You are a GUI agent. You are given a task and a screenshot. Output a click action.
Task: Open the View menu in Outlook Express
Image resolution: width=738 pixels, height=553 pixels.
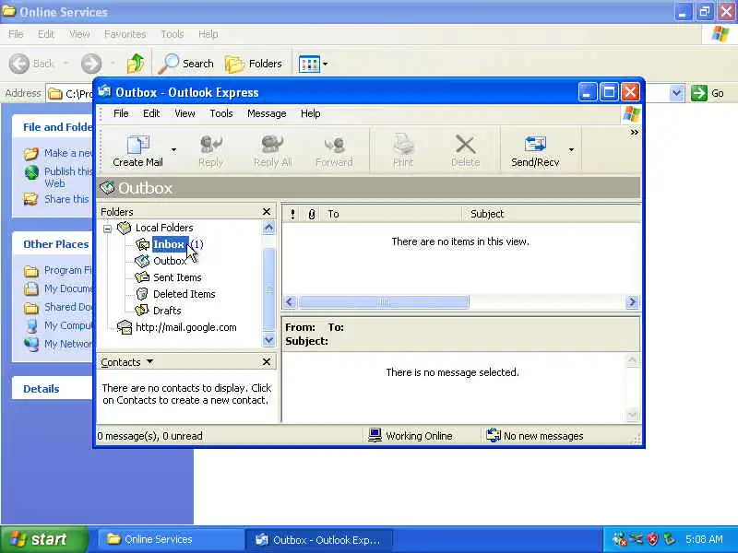(184, 113)
